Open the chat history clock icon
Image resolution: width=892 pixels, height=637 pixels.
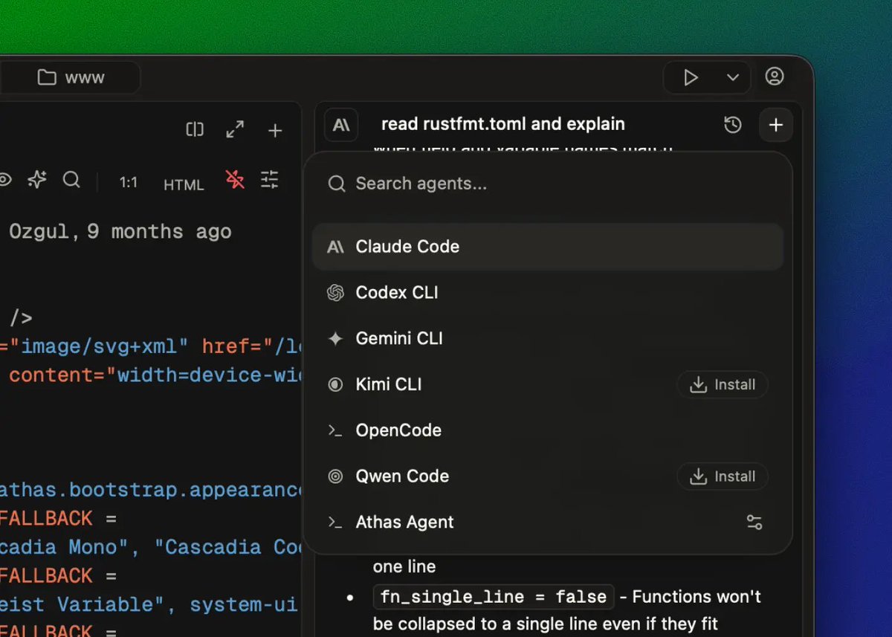(733, 125)
